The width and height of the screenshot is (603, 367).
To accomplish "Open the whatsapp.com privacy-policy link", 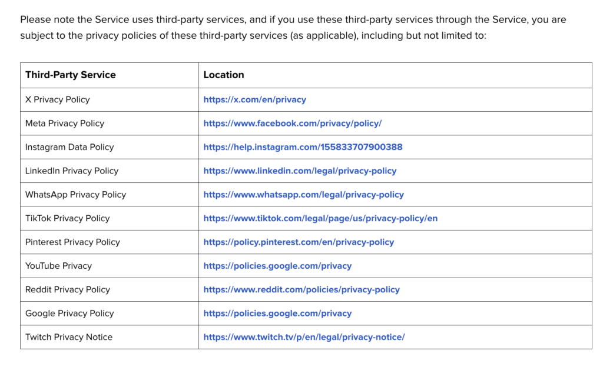I will coord(303,195).
